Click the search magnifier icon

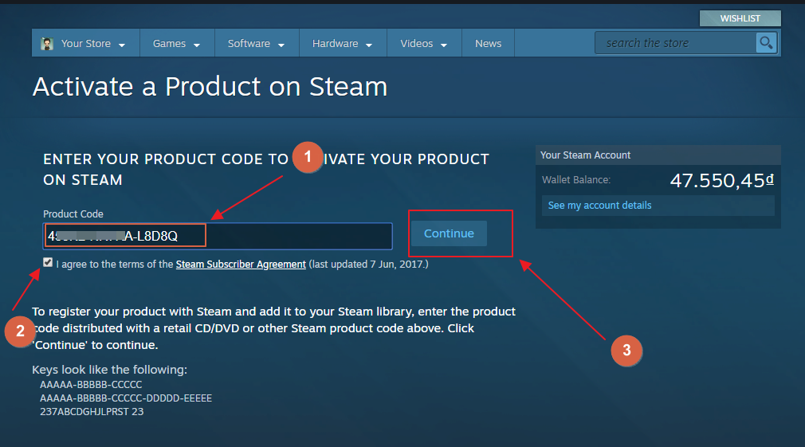[x=766, y=43]
